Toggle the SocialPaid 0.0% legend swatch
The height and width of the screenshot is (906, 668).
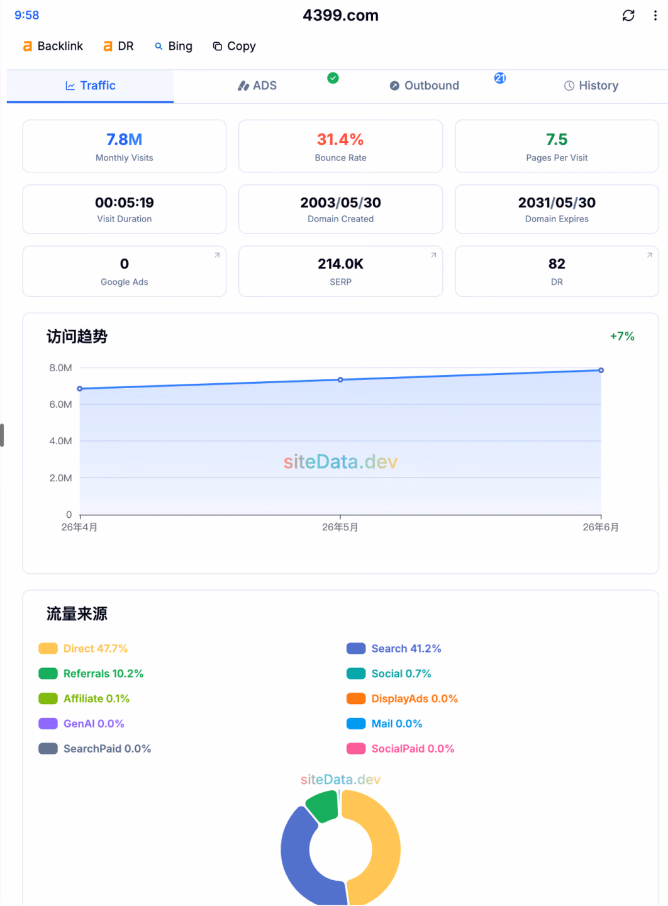pyautogui.click(x=356, y=749)
